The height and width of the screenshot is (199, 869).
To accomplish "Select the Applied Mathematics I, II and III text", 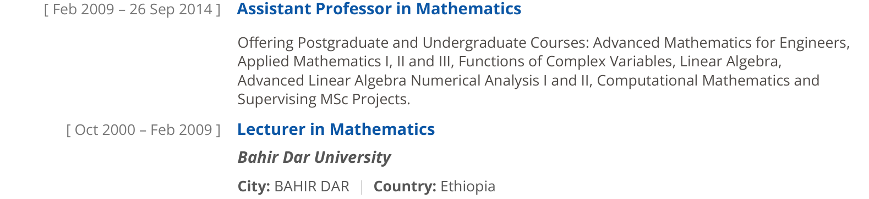I will 346,61.
